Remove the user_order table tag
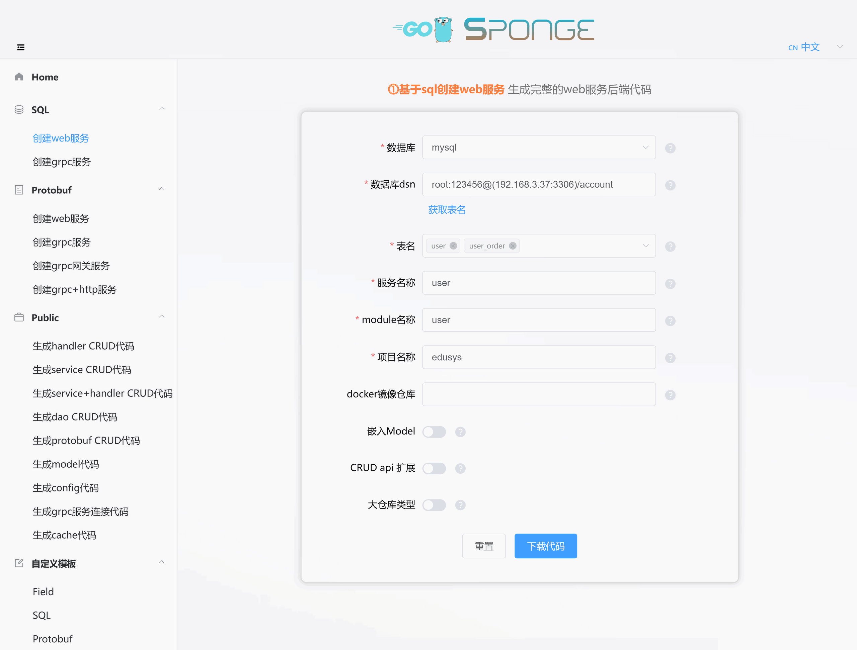 tap(513, 246)
